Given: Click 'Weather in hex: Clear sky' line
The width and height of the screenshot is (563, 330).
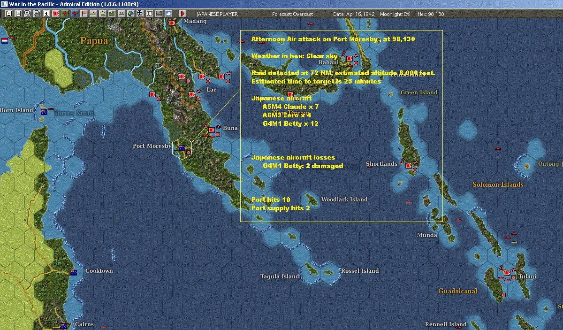Looking at the screenshot, I should pyautogui.click(x=294, y=56).
